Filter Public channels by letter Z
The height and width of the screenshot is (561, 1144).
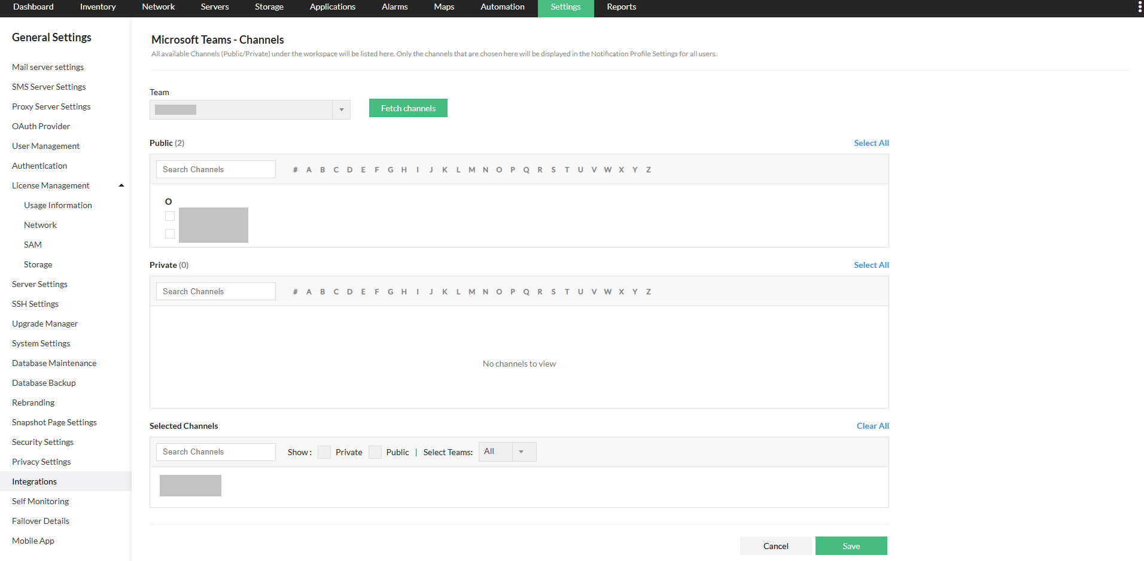[x=649, y=170]
